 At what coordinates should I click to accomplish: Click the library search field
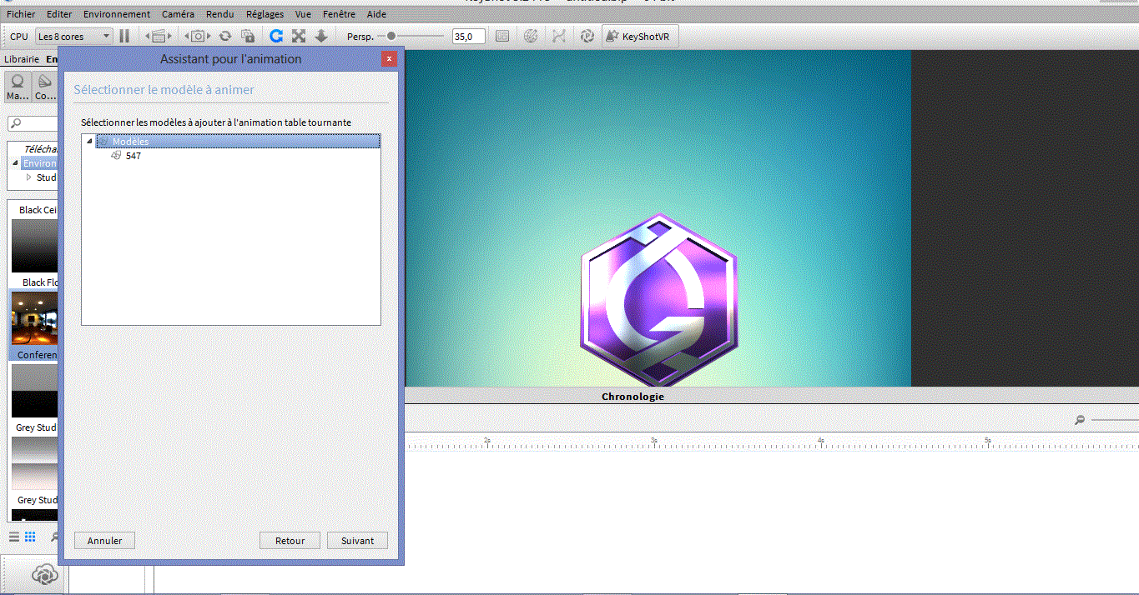click(33, 123)
